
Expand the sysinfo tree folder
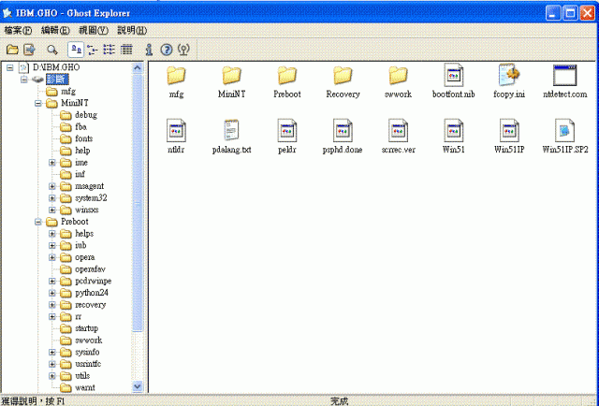point(52,353)
